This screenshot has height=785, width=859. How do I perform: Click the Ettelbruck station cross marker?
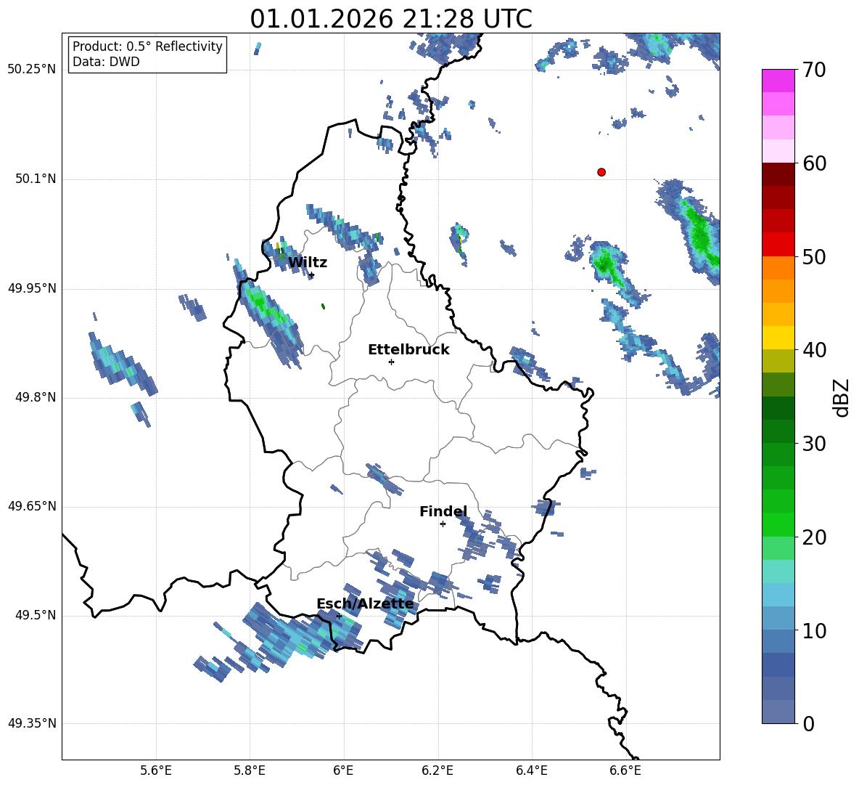[391, 362]
